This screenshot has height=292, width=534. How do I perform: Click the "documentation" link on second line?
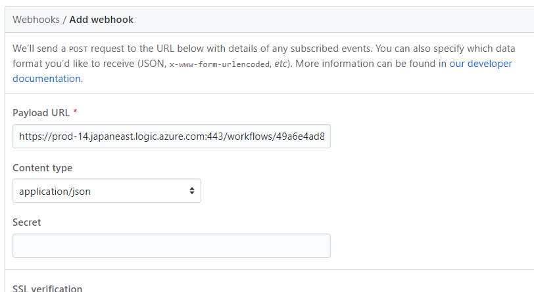coord(47,79)
